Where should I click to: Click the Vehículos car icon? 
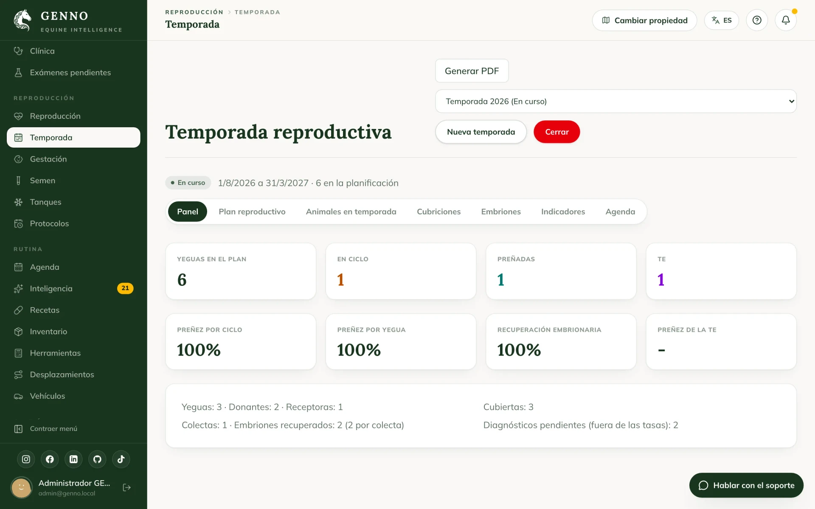[18, 396]
